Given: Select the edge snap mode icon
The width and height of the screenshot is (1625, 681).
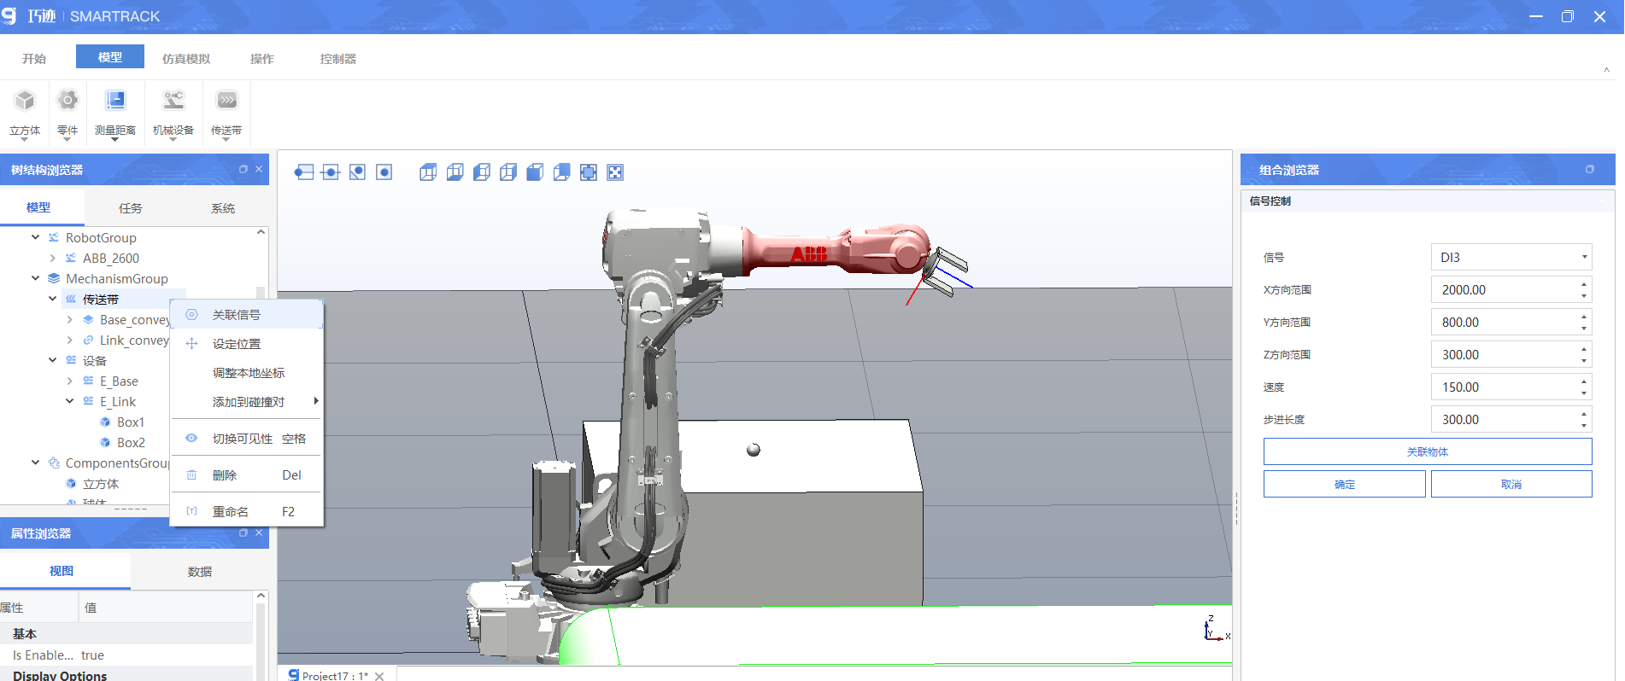Looking at the screenshot, I should tap(358, 172).
